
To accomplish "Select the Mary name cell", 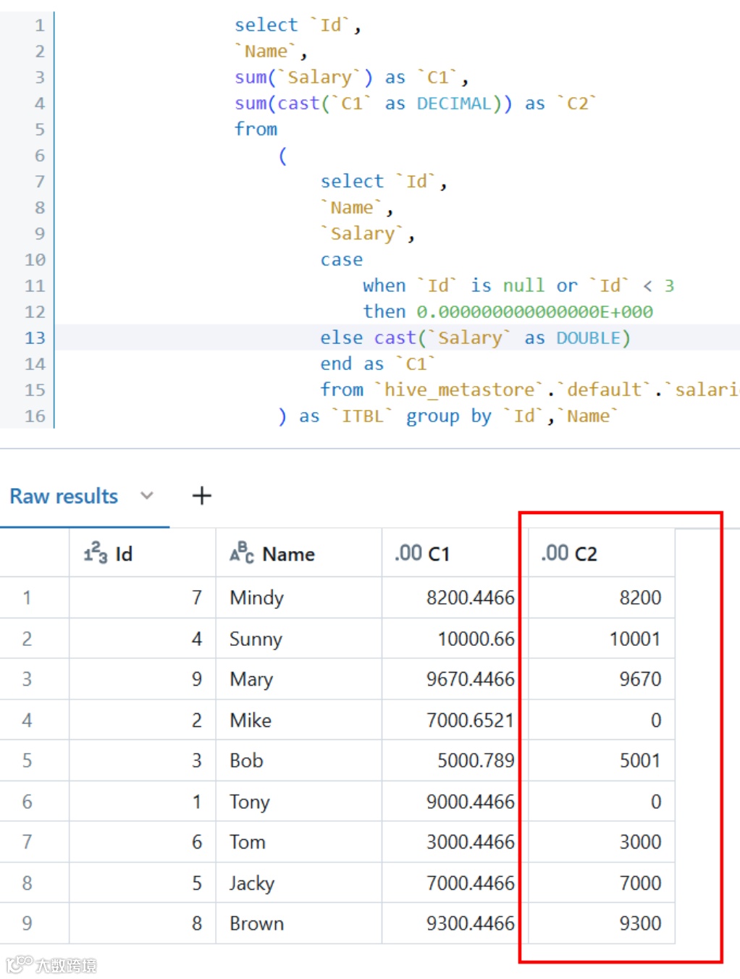I will click(x=298, y=679).
